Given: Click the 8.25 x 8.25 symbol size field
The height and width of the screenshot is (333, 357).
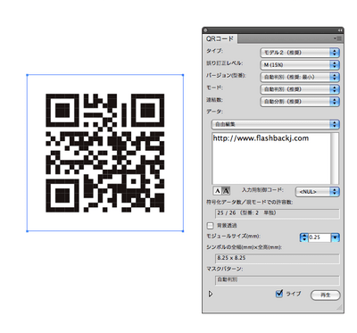Looking at the screenshot, I should click(x=277, y=258).
